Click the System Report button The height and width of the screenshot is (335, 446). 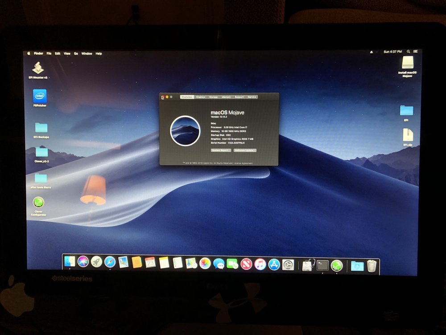pos(221,151)
